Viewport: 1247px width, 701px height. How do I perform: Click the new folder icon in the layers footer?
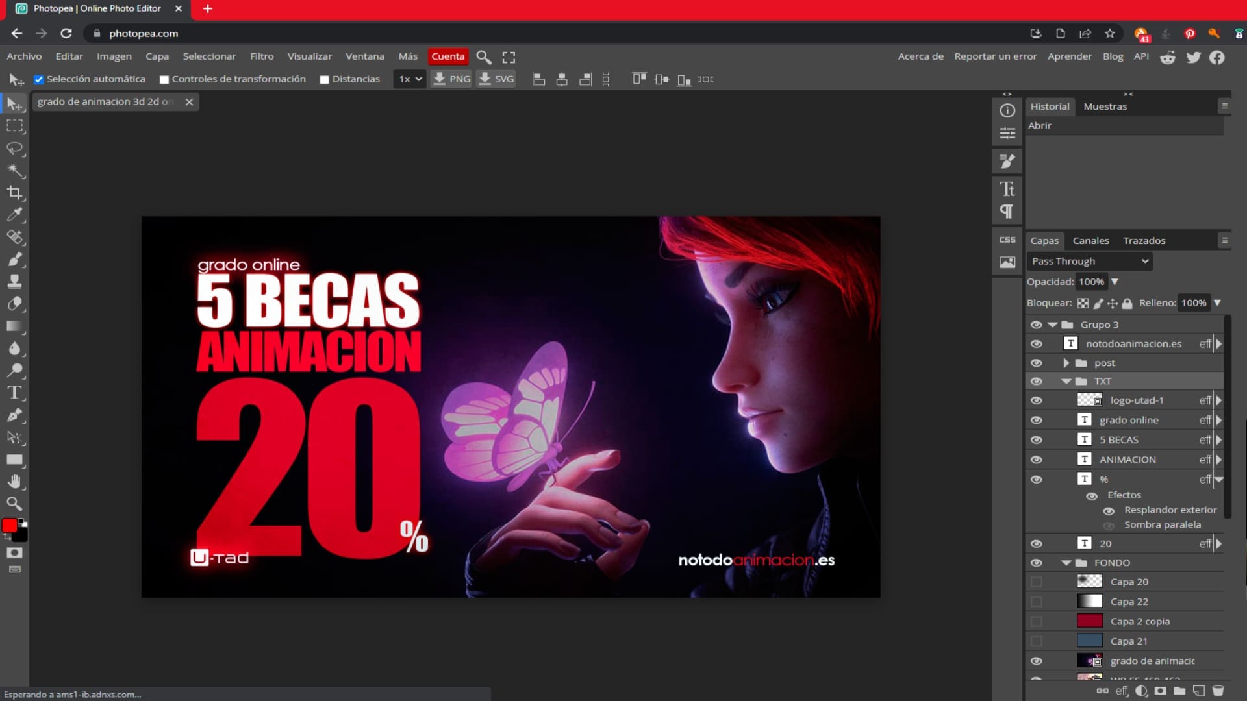(x=1179, y=691)
